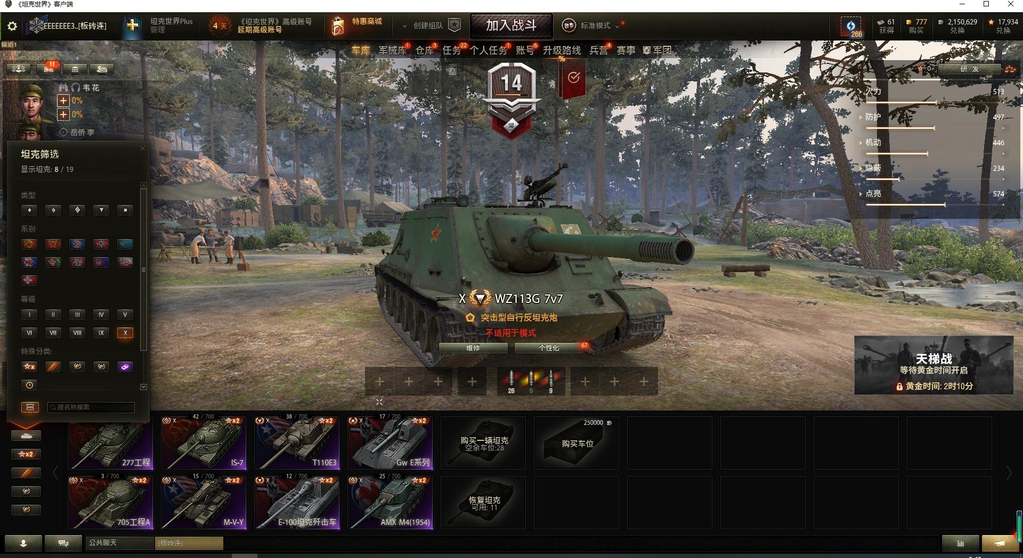Open the settings gear menu
The height and width of the screenshot is (558, 1023).
pos(12,26)
